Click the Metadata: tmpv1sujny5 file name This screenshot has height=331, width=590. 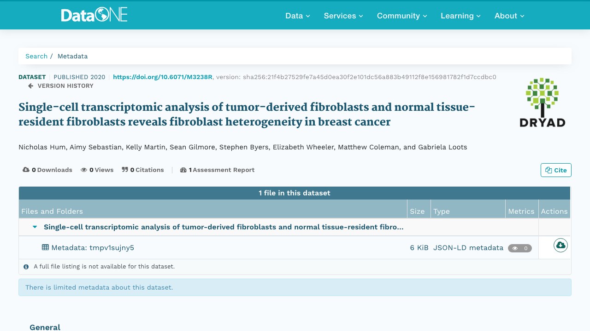pos(93,248)
